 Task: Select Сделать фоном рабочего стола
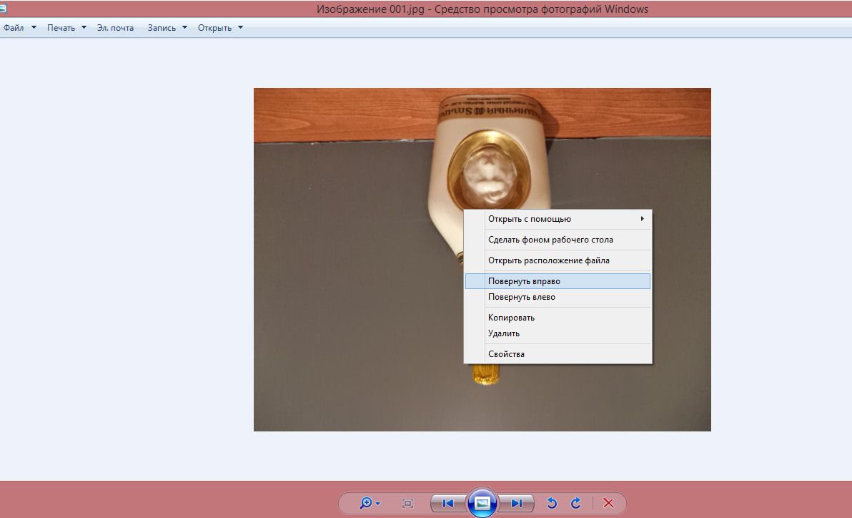click(x=550, y=240)
